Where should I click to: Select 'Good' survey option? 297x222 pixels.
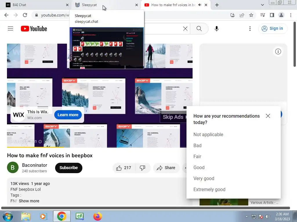point(199,167)
